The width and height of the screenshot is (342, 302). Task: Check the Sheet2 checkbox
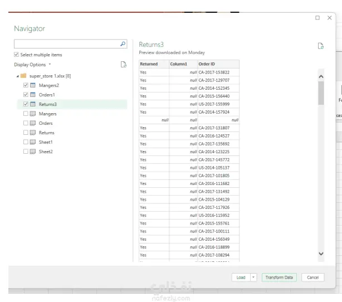[x=26, y=152]
